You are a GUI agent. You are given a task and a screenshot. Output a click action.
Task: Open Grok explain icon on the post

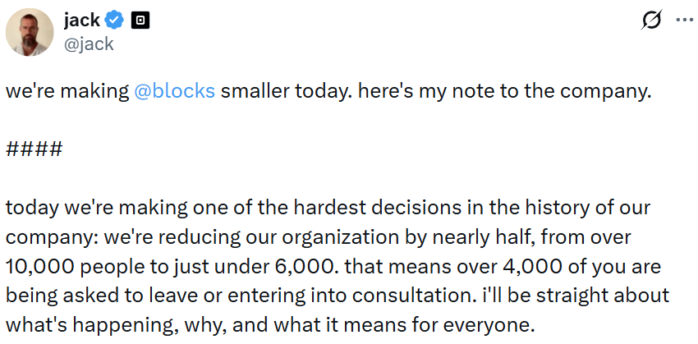click(x=653, y=21)
